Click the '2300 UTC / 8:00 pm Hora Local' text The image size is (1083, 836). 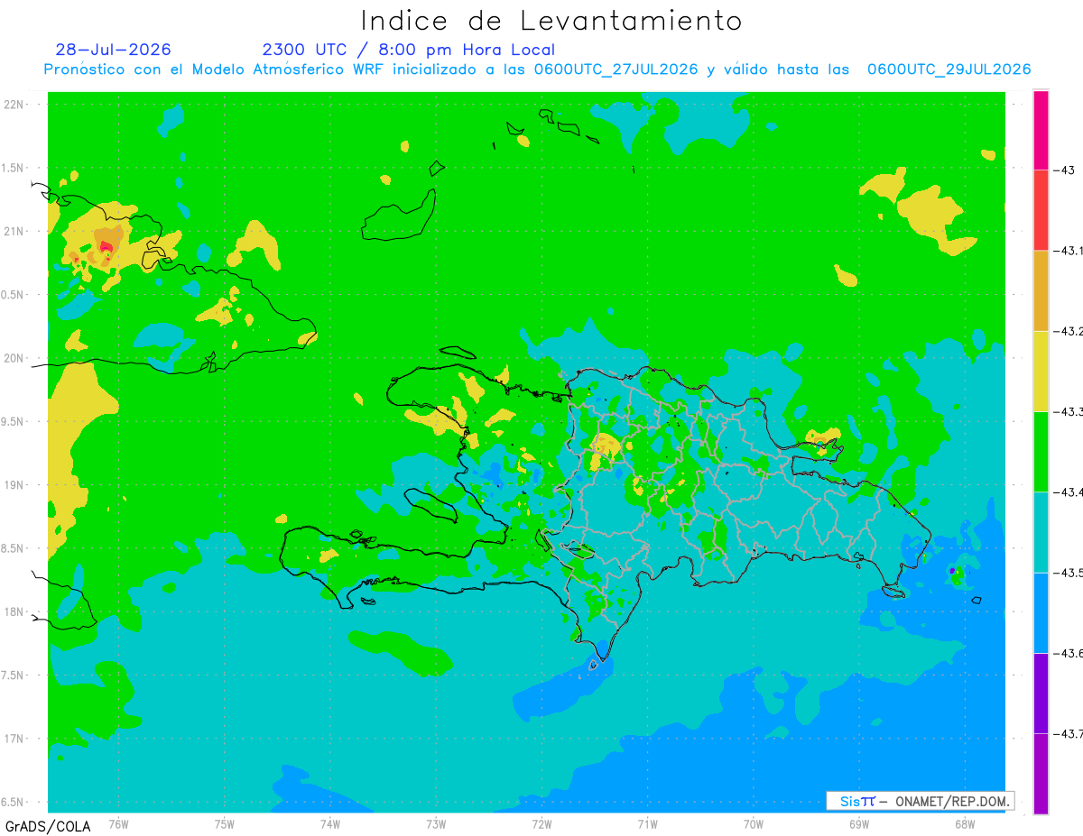[x=409, y=50]
